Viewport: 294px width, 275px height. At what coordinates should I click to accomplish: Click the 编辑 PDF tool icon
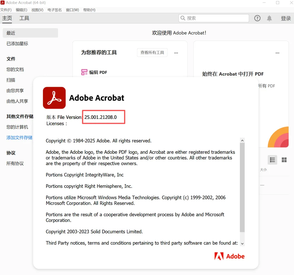click(x=84, y=72)
